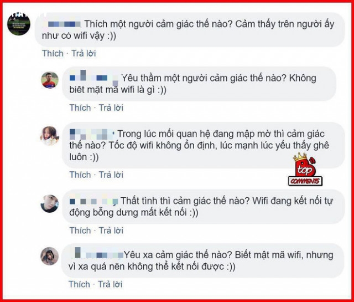Reply to the 'Yêu thầm một người' comment

[x=111, y=108]
